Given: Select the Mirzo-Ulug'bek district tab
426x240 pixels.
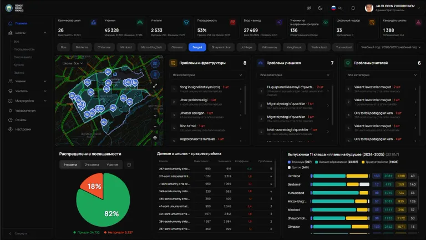Looking at the screenshot, I should [x=151, y=47].
